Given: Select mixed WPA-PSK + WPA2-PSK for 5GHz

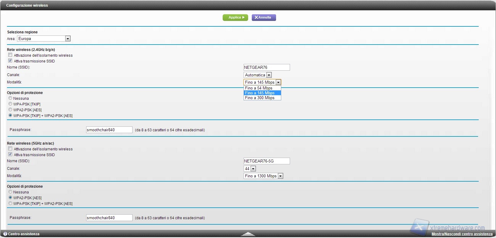Looking at the screenshot, I should 10,203.
